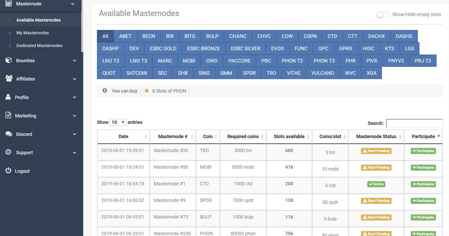Sort table by Date arrows icon
The image size is (449, 236).
point(146,137)
